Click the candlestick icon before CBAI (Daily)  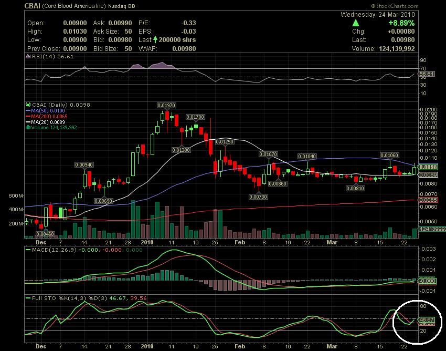click(28, 105)
